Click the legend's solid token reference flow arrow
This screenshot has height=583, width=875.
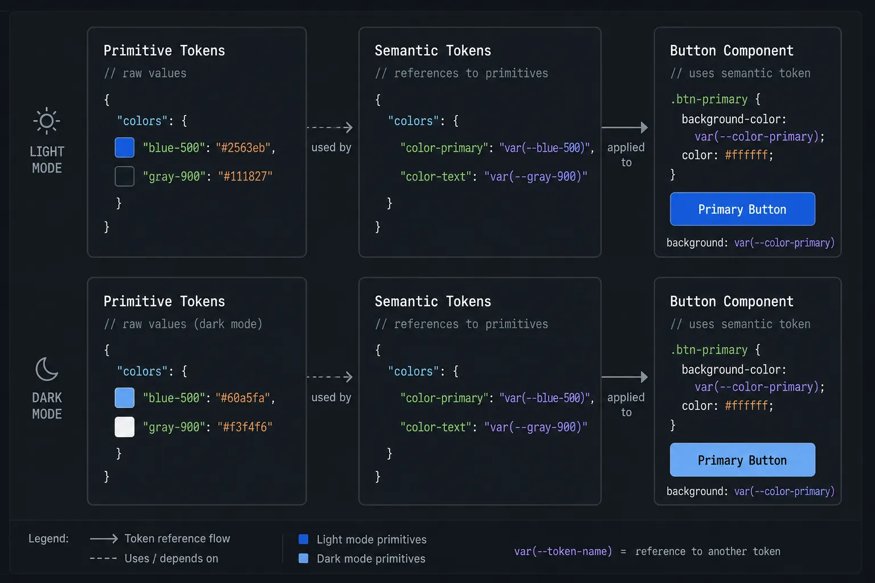tap(104, 539)
